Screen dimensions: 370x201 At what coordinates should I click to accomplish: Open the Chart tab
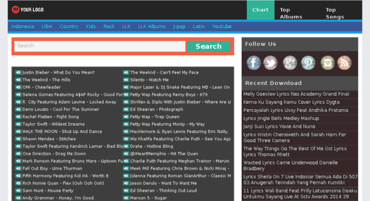click(x=260, y=10)
